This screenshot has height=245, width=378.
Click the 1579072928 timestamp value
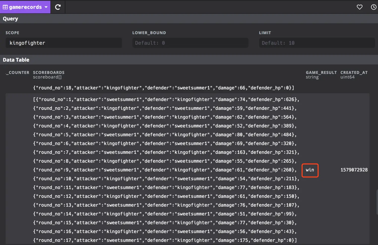354,170
